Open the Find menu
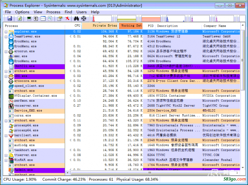The height and width of the screenshot is (185, 248). (x=68, y=12)
